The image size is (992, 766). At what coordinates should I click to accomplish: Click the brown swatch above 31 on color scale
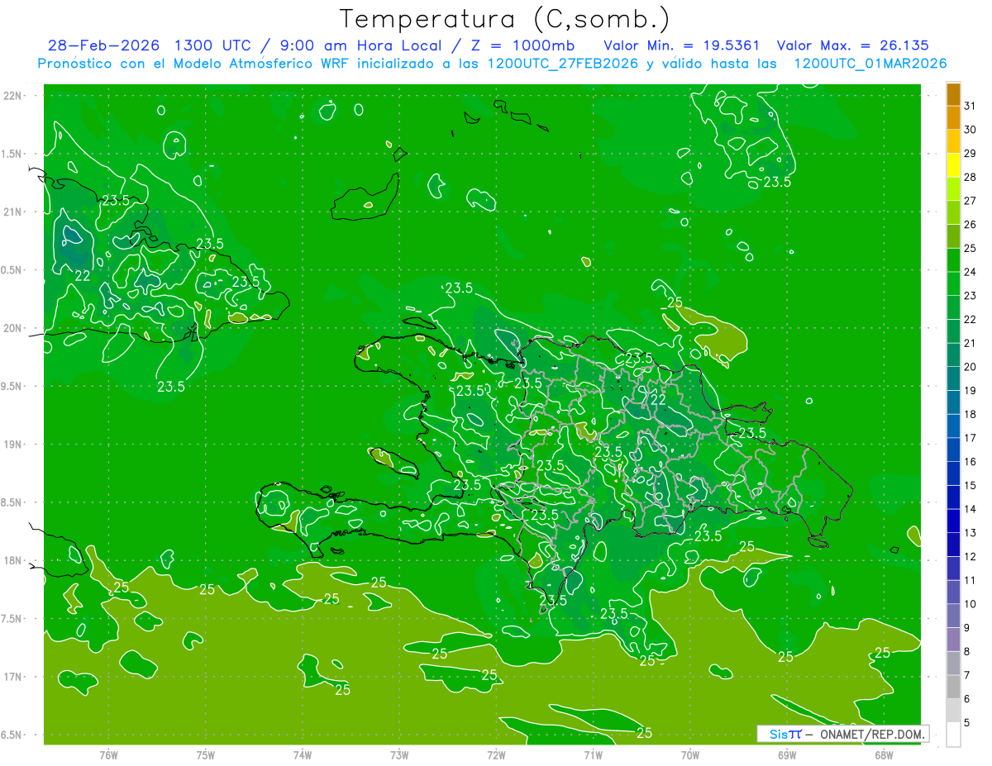click(953, 94)
